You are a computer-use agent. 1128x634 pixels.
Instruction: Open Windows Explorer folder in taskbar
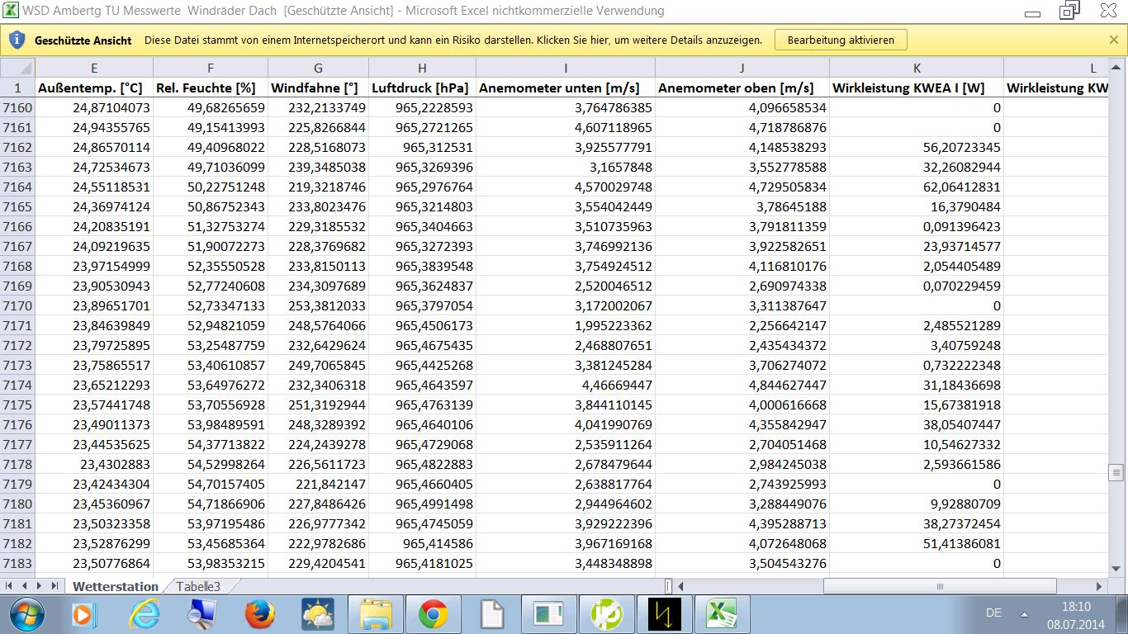[x=376, y=614]
